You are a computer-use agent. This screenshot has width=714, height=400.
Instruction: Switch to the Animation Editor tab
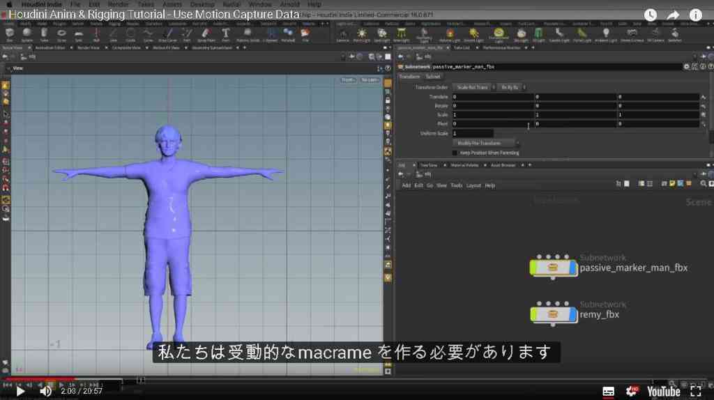coord(50,48)
